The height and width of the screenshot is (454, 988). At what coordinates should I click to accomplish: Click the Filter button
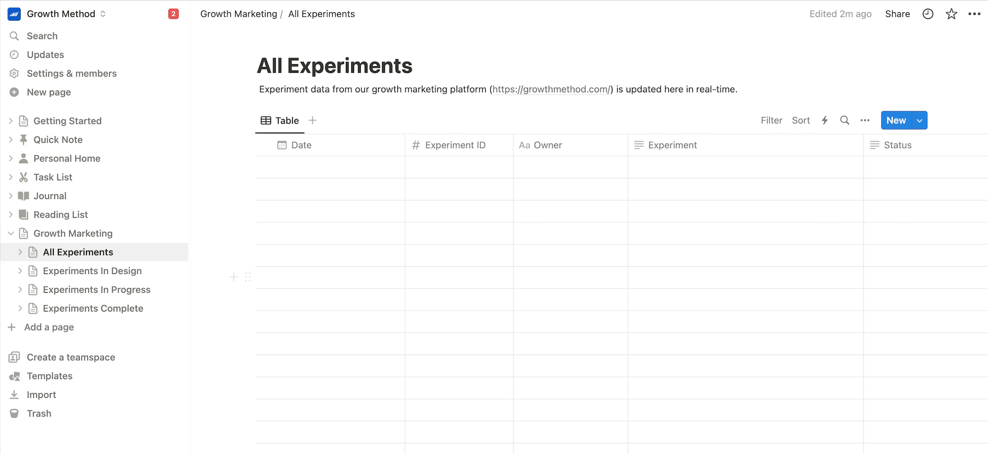pyautogui.click(x=771, y=120)
